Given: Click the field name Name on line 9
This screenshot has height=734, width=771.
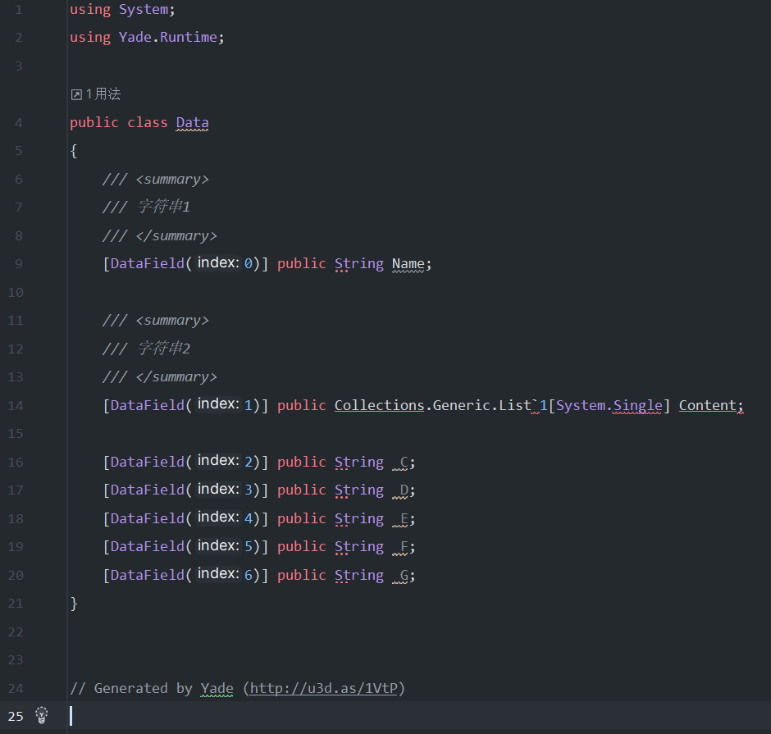Looking at the screenshot, I should point(408,264).
